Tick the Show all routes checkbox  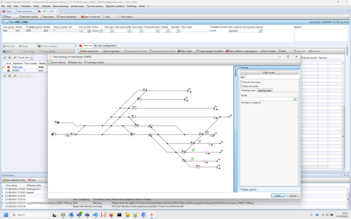[242, 86]
